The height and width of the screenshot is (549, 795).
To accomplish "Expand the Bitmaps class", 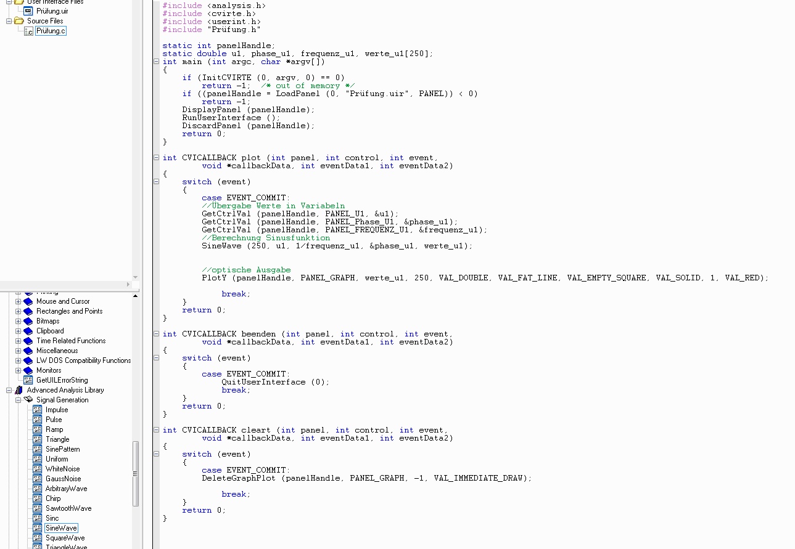I will click(x=18, y=321).
